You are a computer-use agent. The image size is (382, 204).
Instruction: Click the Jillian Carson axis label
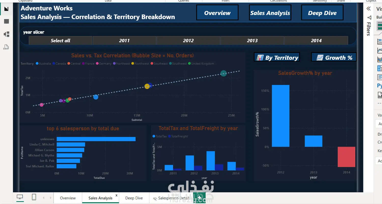[44, 150]
